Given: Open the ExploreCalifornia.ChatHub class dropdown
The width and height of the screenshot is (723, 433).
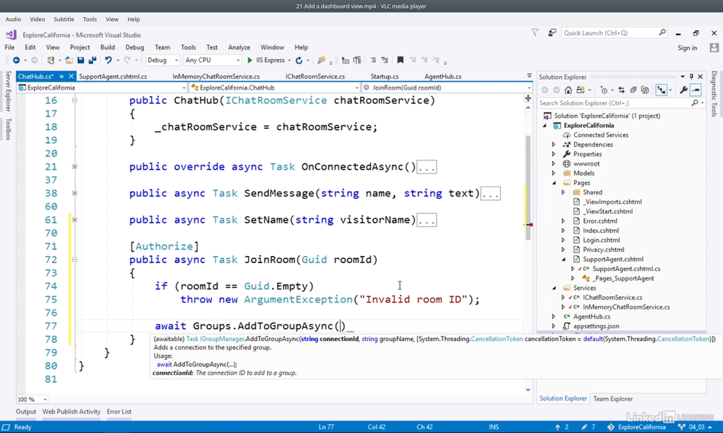Looking at the screenshot, I should click(274, 87).
